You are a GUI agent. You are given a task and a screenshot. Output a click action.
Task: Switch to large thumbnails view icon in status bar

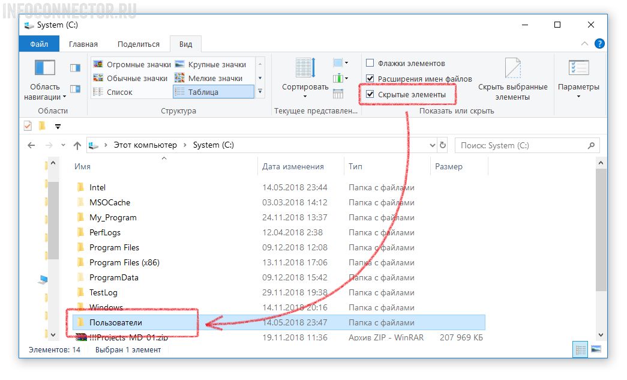596,349
